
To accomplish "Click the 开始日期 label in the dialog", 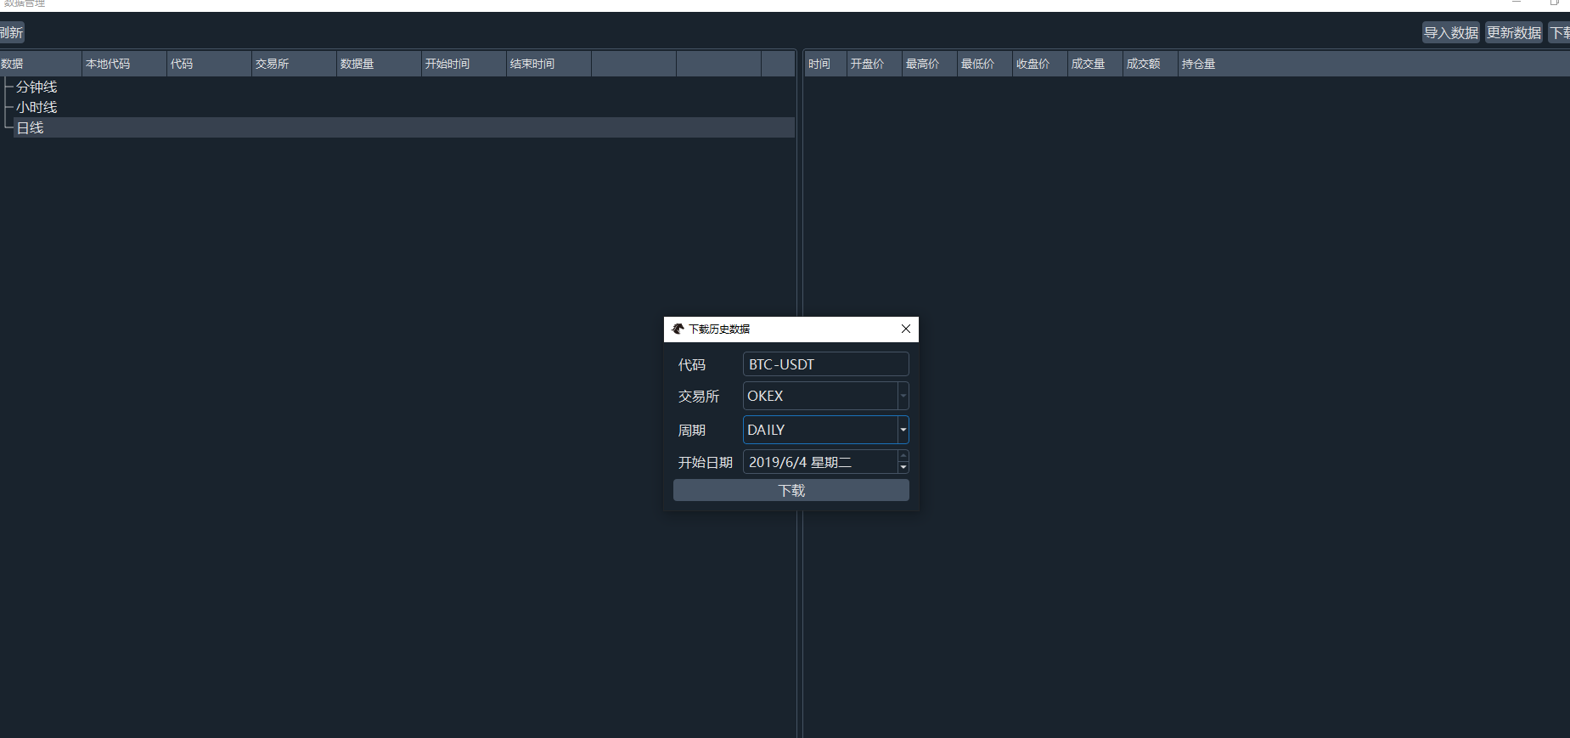I will click(x=705, y=463).
